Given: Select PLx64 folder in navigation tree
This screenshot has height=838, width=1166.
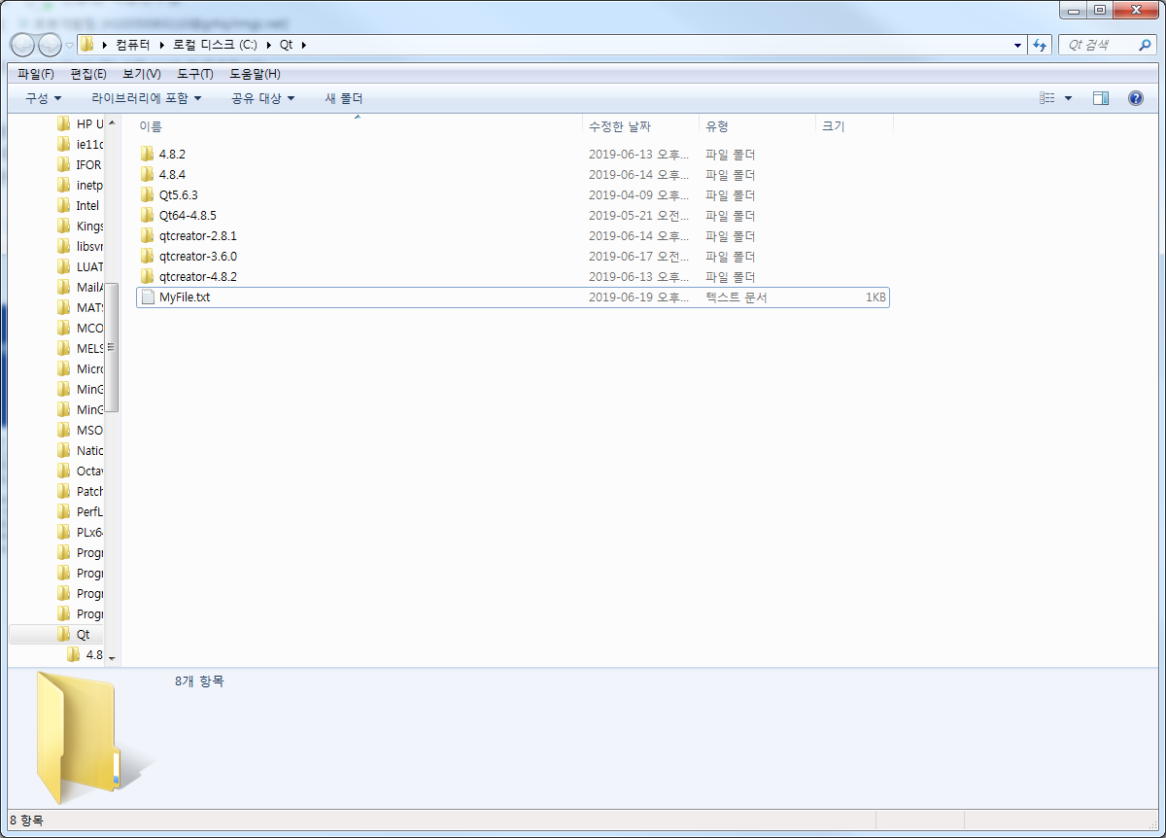Looking at the screenshot, I should coord(79,532).
